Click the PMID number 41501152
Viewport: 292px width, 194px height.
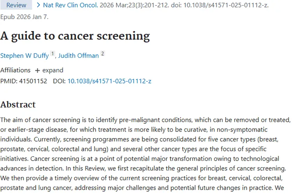click(33, 81)
